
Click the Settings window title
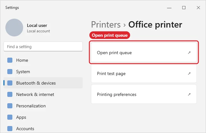click(12, 8)
